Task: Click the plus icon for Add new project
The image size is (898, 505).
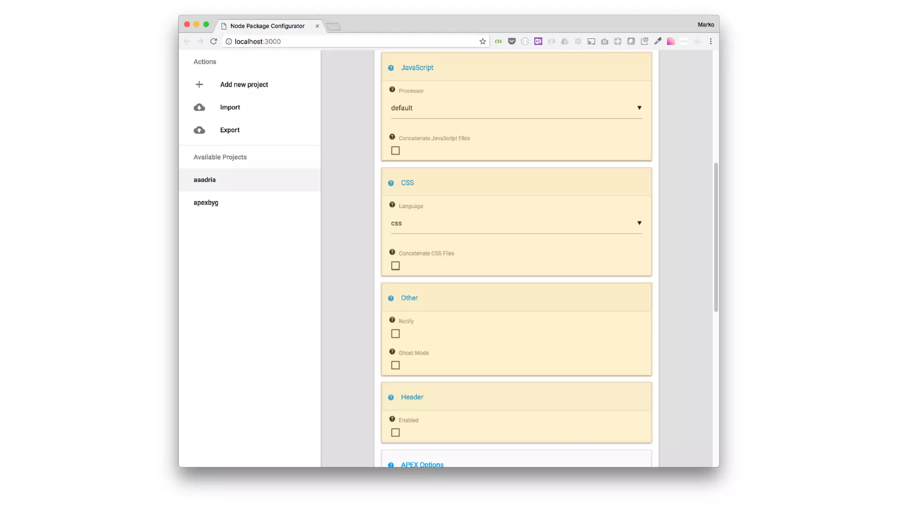Action: [199, 84]
